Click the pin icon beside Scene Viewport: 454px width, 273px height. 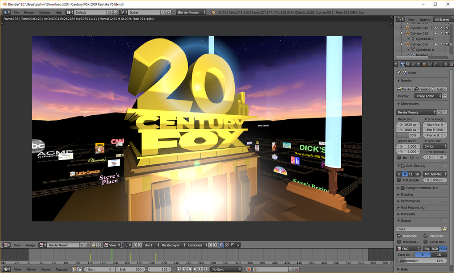[399, 73]
